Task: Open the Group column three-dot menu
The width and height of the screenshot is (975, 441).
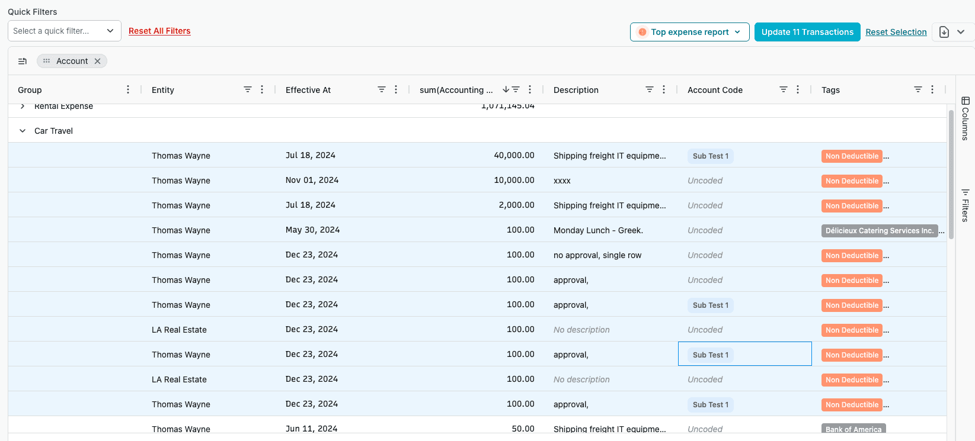Action: pos(128,89)
